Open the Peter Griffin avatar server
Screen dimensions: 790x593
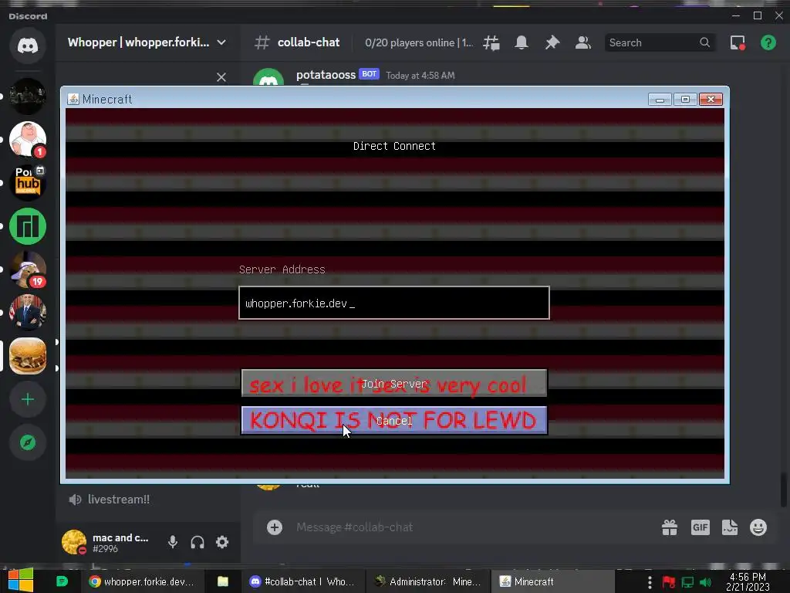pos(28,139)
